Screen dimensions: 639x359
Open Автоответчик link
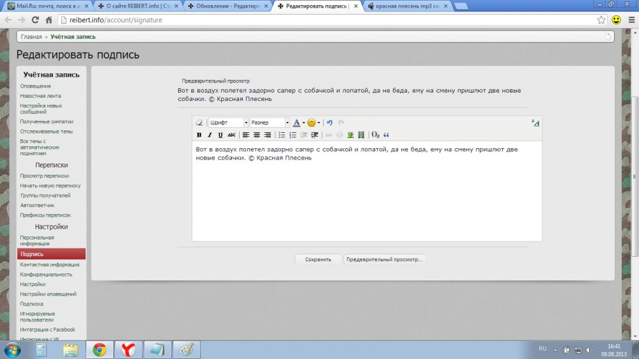coord(37,205)
